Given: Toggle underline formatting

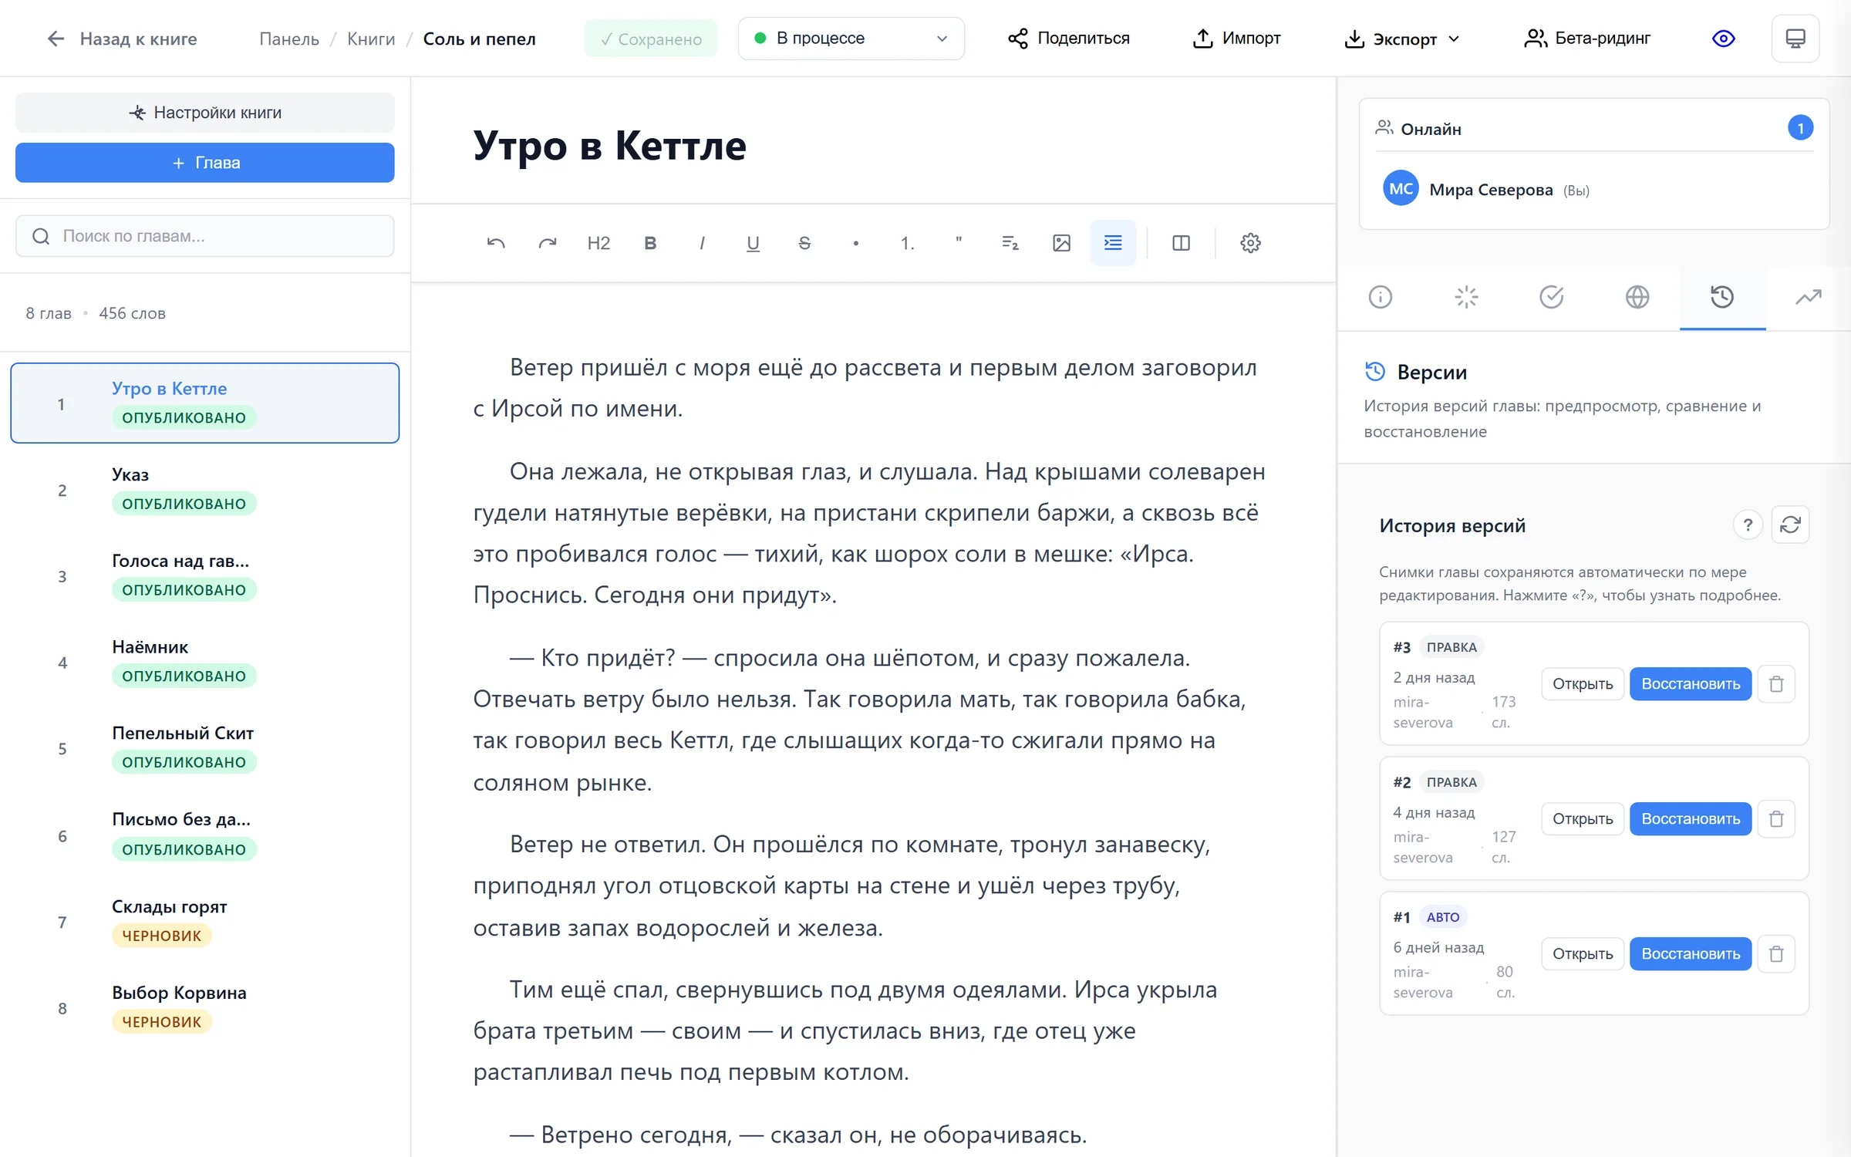Looking at the screenshot, I should pos(753,243).
